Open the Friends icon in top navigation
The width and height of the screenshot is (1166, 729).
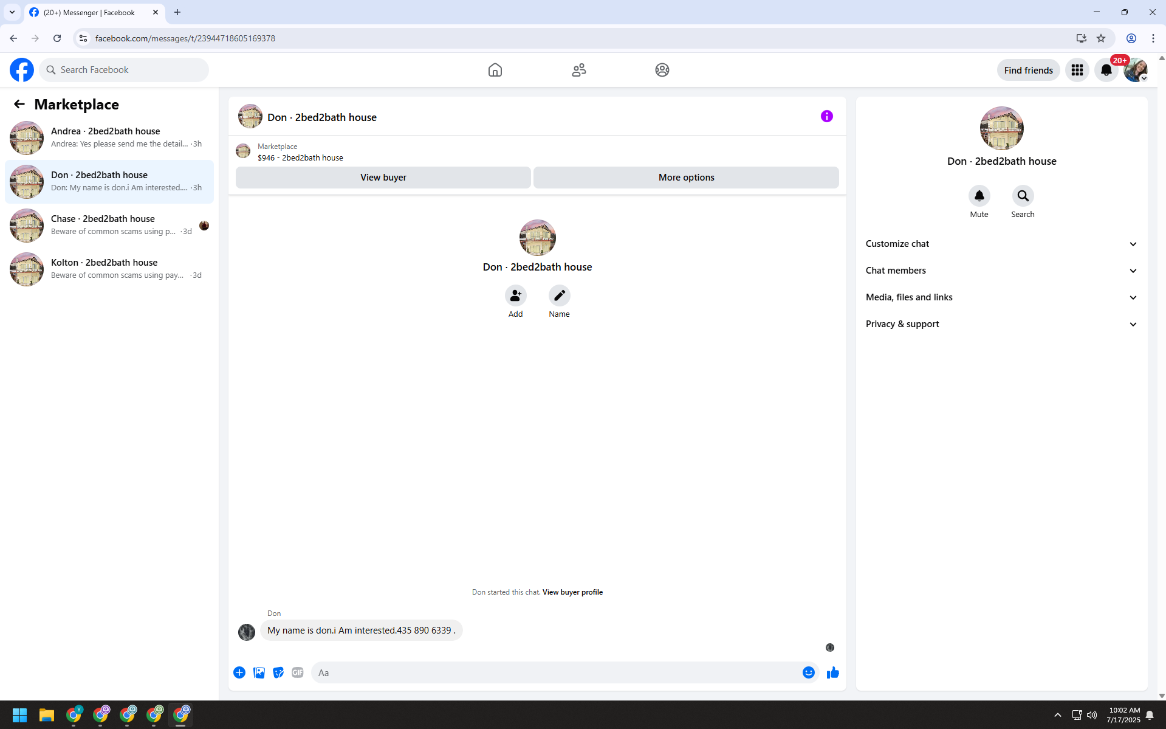579,70
